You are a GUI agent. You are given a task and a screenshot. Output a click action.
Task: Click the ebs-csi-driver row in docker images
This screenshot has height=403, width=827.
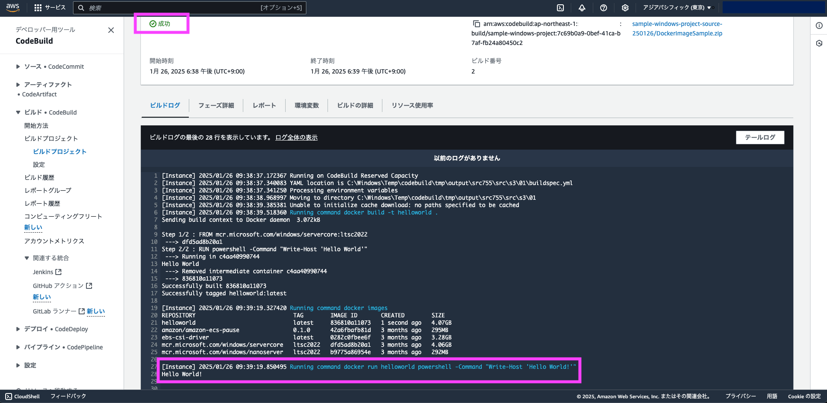[x=307, y=338]
